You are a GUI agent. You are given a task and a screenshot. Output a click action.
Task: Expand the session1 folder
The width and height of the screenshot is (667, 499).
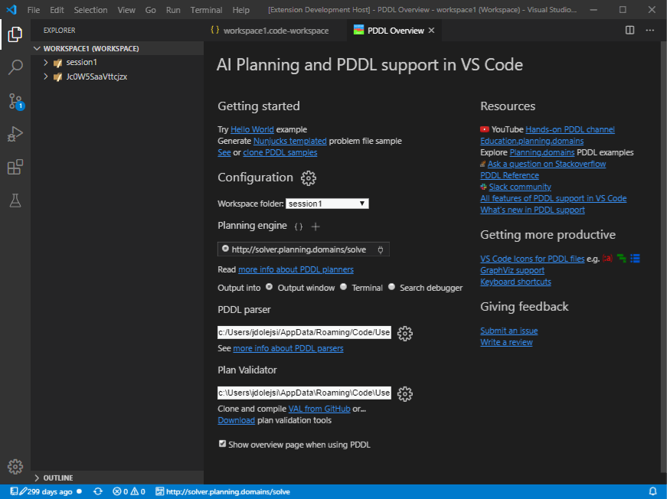[46, 63]
